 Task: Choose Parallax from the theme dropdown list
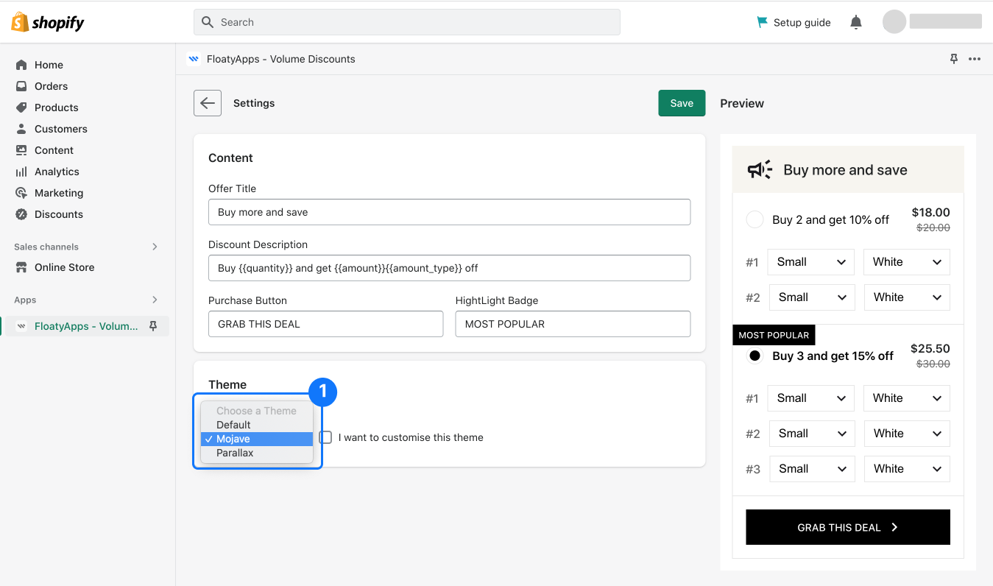point(235,453)
